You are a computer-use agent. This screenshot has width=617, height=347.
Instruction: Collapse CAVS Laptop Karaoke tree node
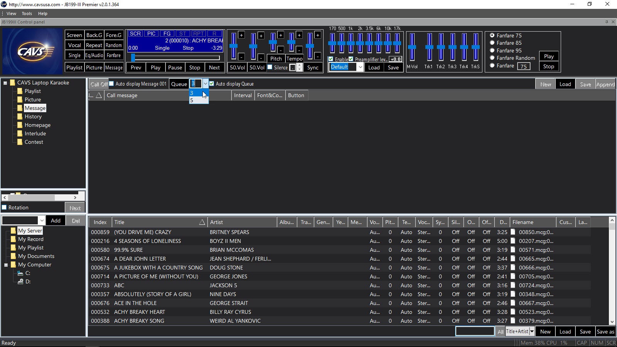tap(5, 83)
